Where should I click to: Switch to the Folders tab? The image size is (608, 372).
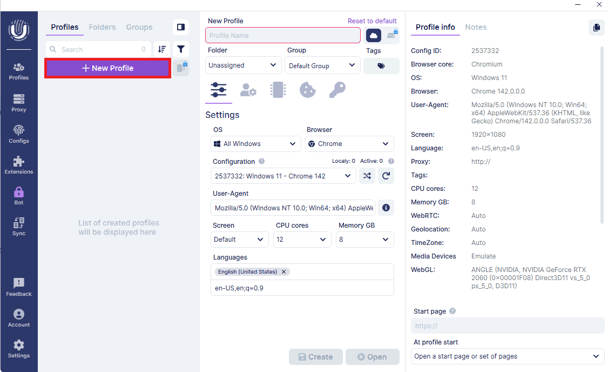pyautogui.click(x=102, y=27)
